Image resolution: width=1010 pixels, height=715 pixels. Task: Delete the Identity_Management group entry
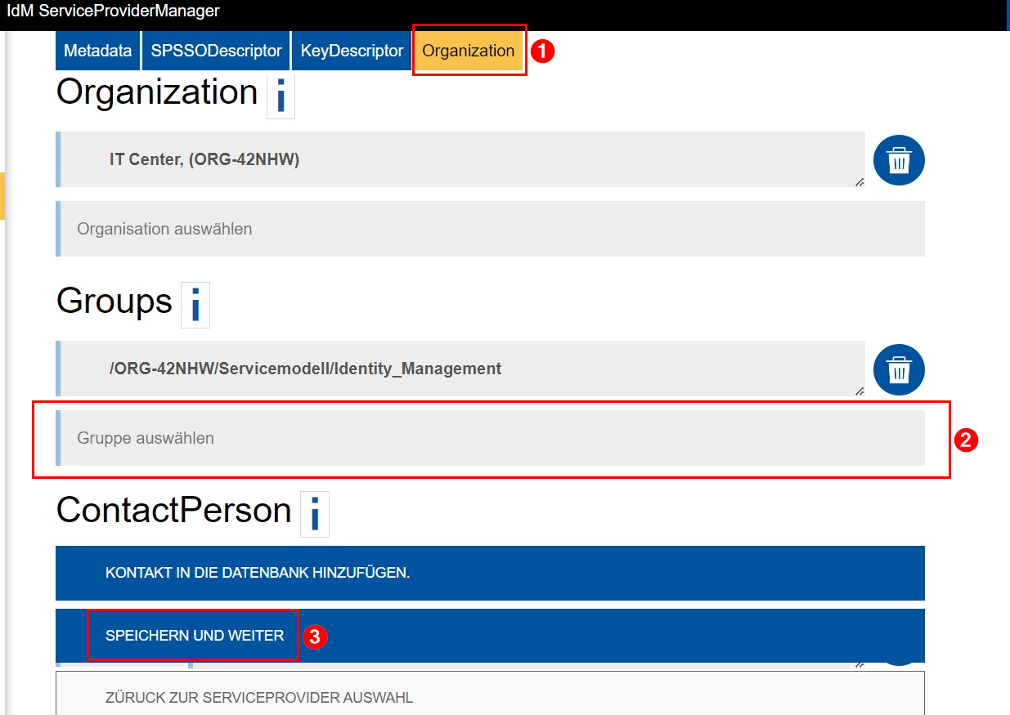[x=899, y=369]
